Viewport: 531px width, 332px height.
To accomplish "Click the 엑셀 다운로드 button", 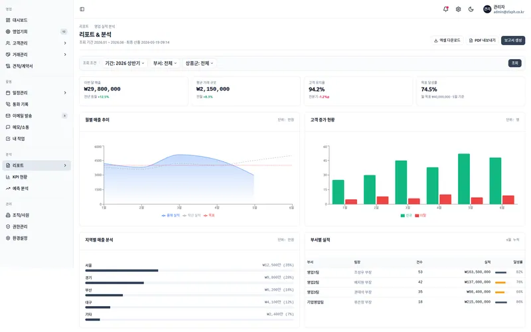I will (x=447, y=41).
